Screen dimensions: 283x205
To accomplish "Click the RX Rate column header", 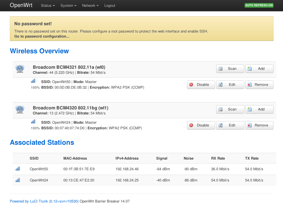I will [x=218, y=158].
